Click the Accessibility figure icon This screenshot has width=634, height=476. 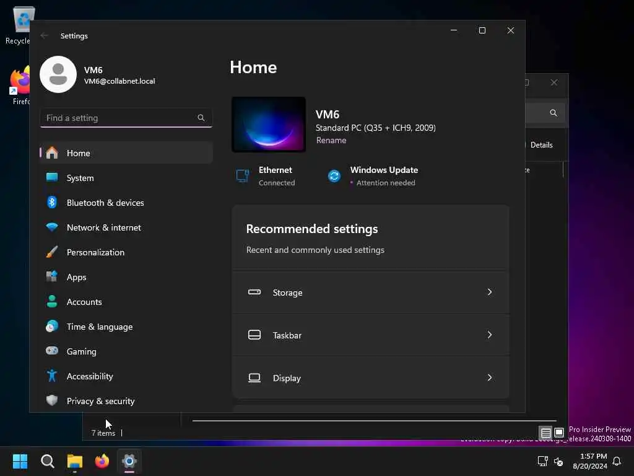[52, 376]
